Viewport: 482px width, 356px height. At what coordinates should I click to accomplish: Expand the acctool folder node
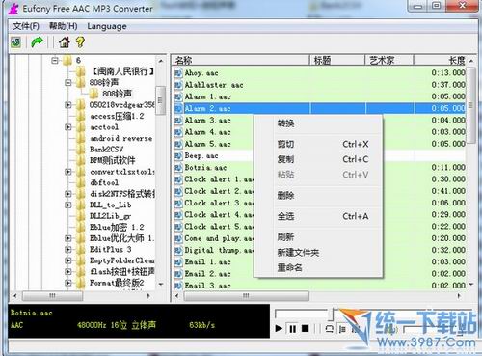click(68, 127)
